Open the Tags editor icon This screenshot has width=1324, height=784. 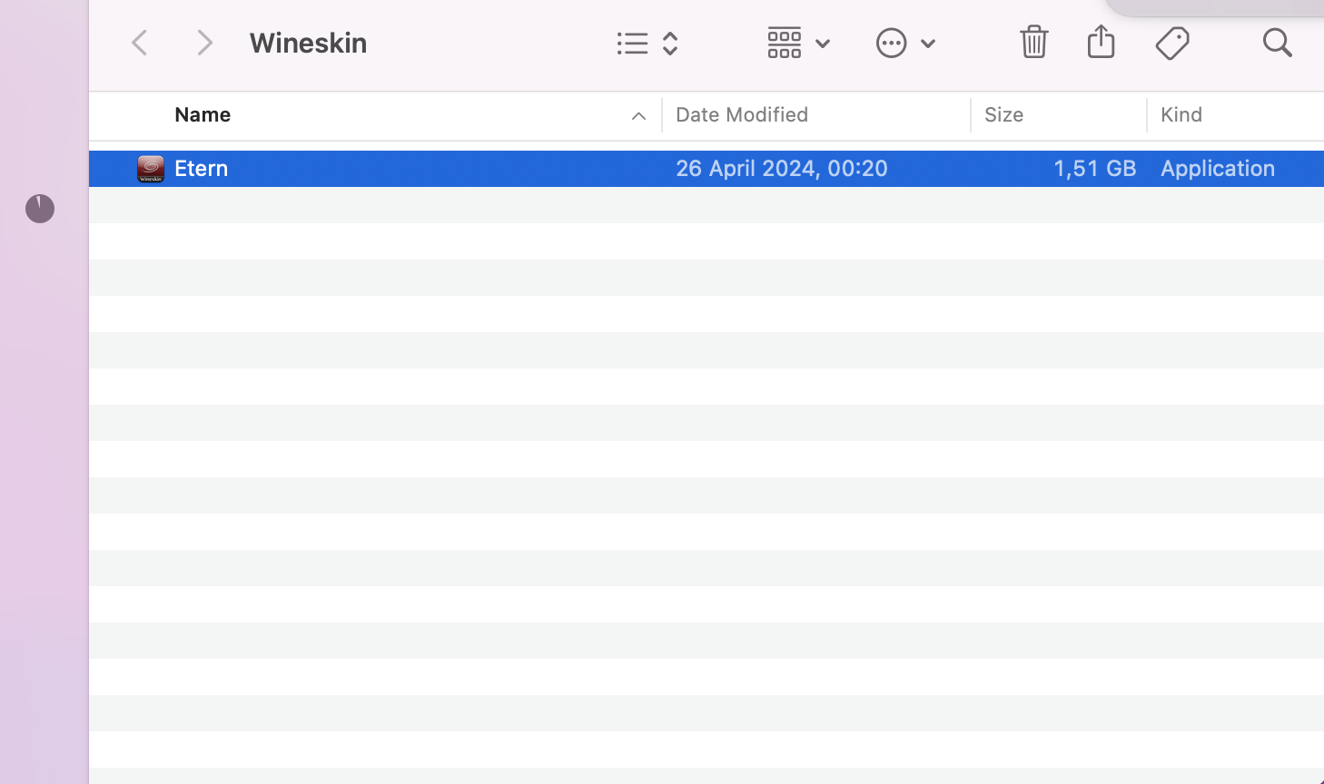[1172, 43]
